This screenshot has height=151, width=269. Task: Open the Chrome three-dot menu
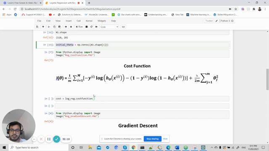click(265, 9)
